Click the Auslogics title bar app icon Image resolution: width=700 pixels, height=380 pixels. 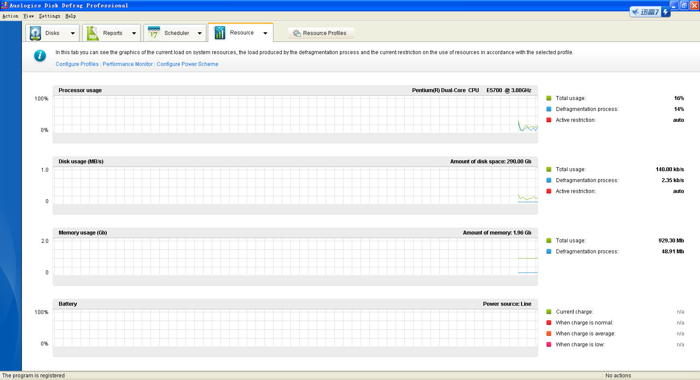4,5
